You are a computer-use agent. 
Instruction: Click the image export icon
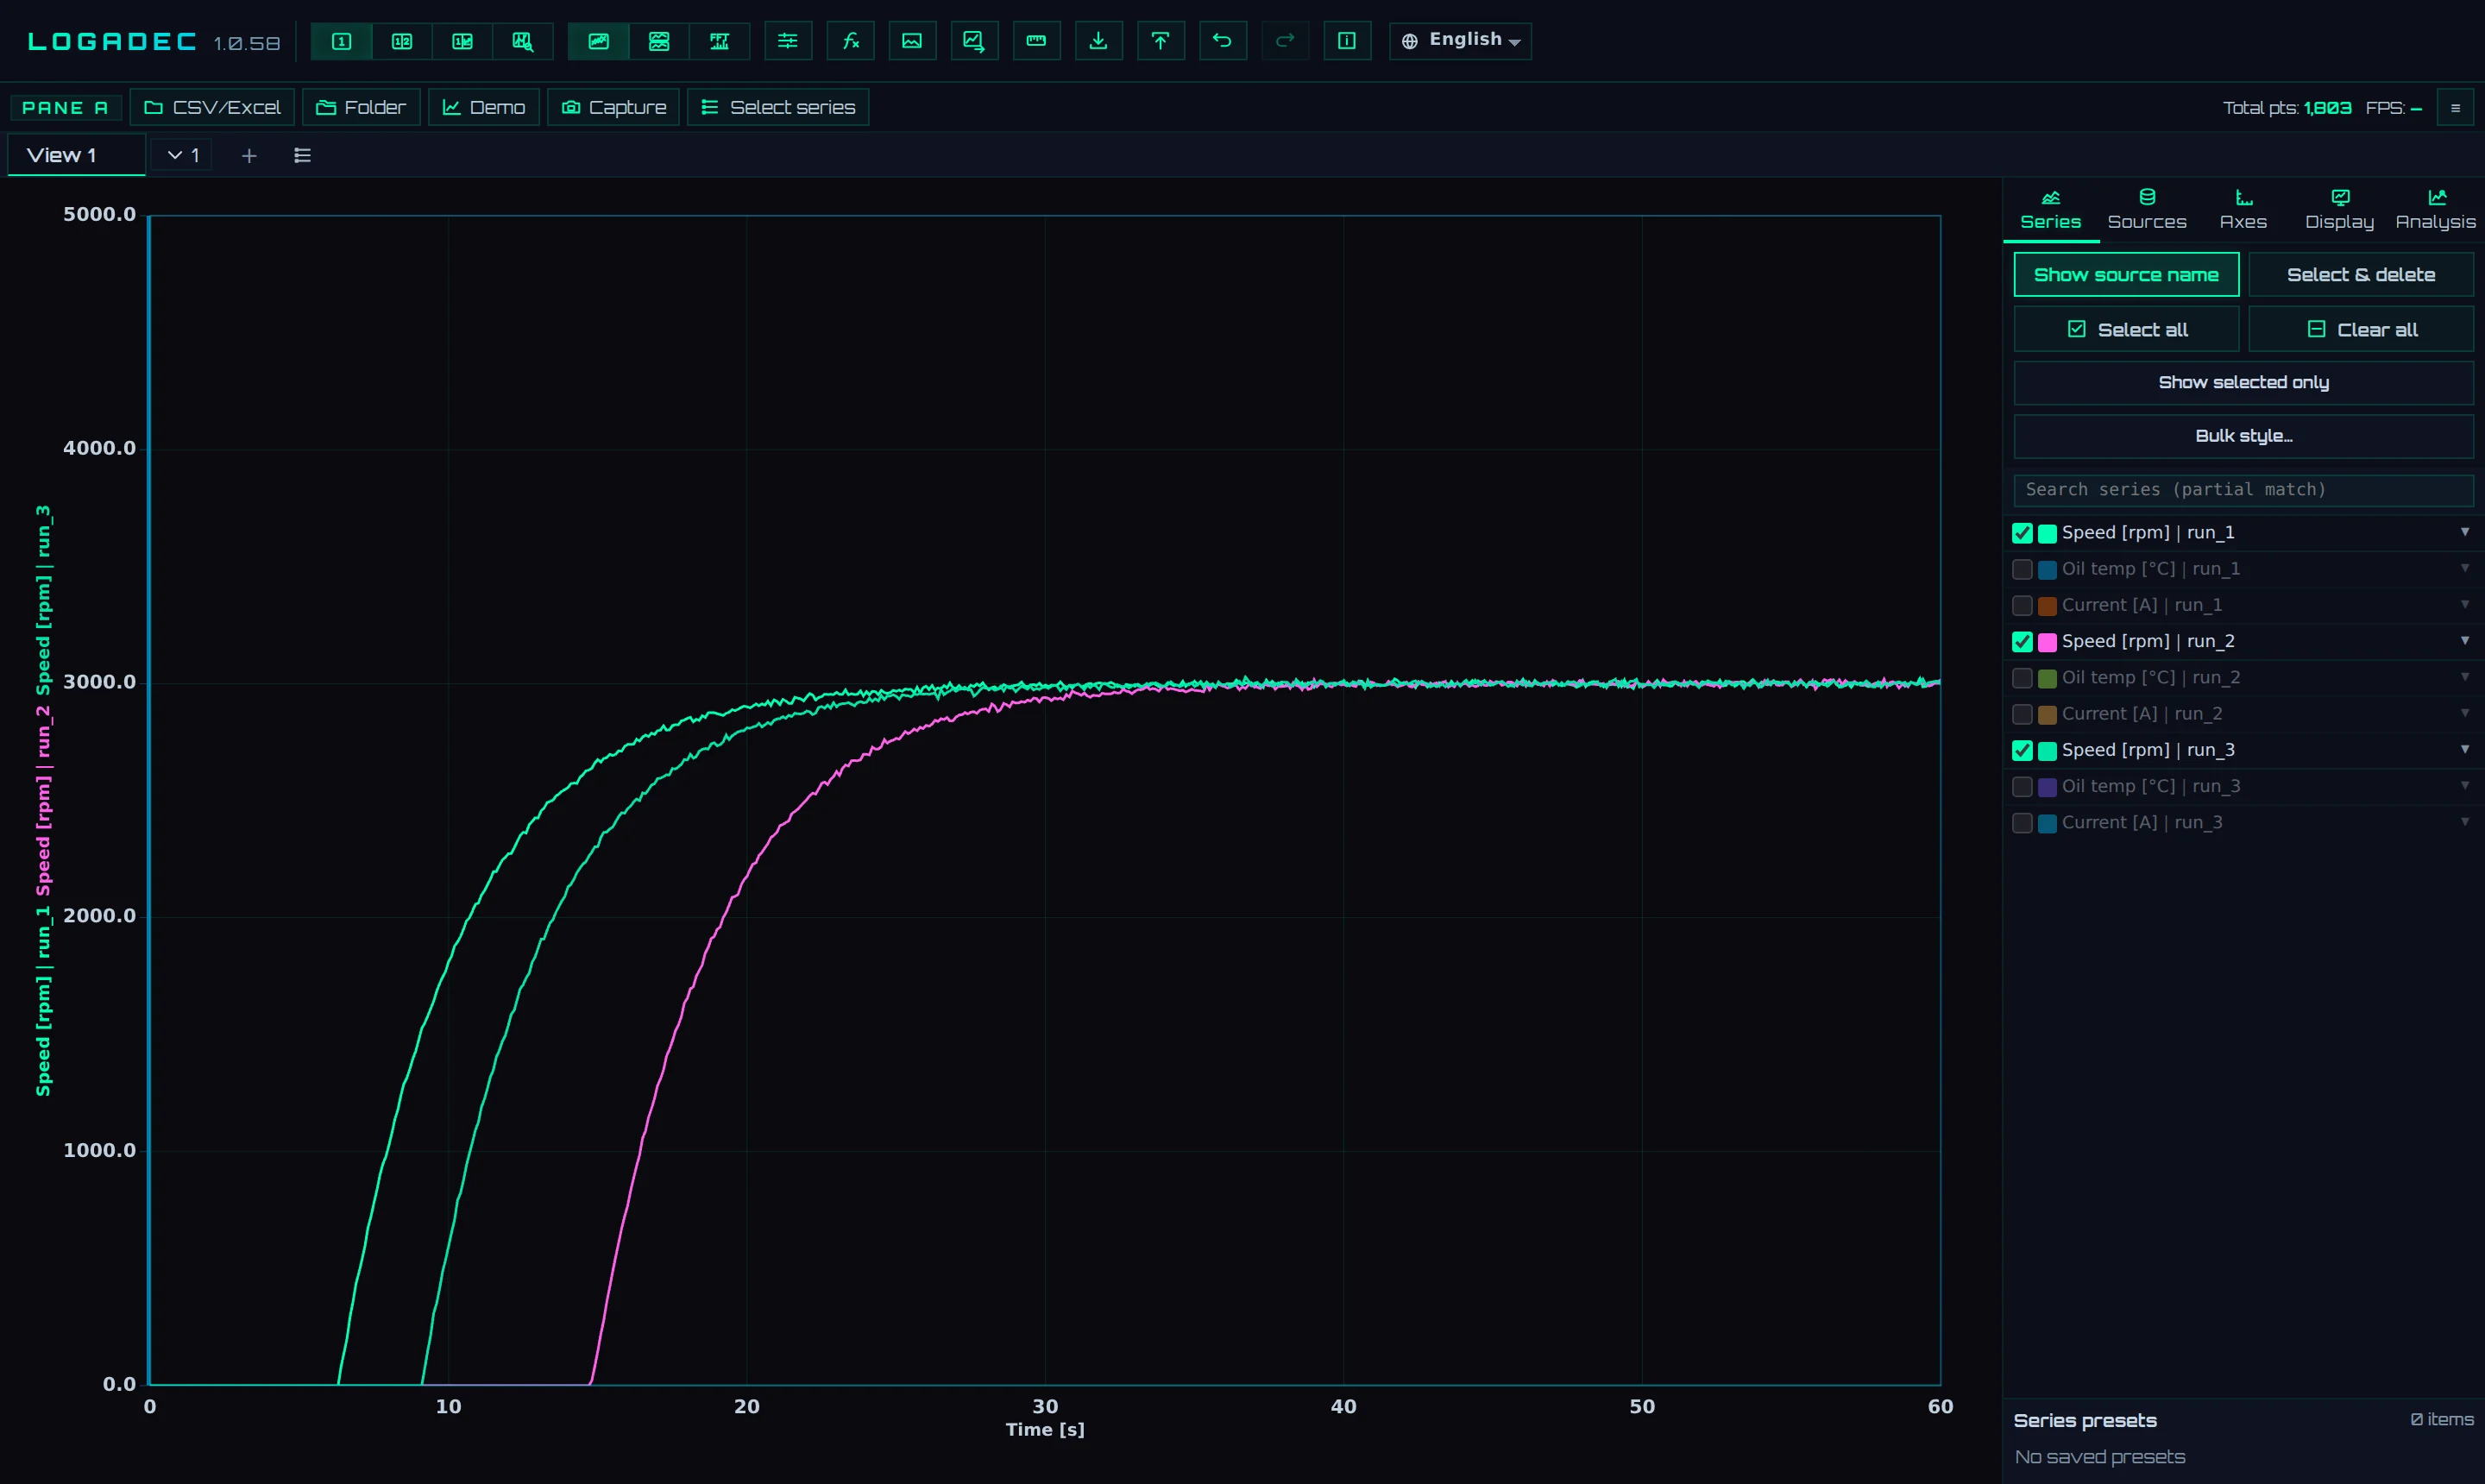pos(912,41)
